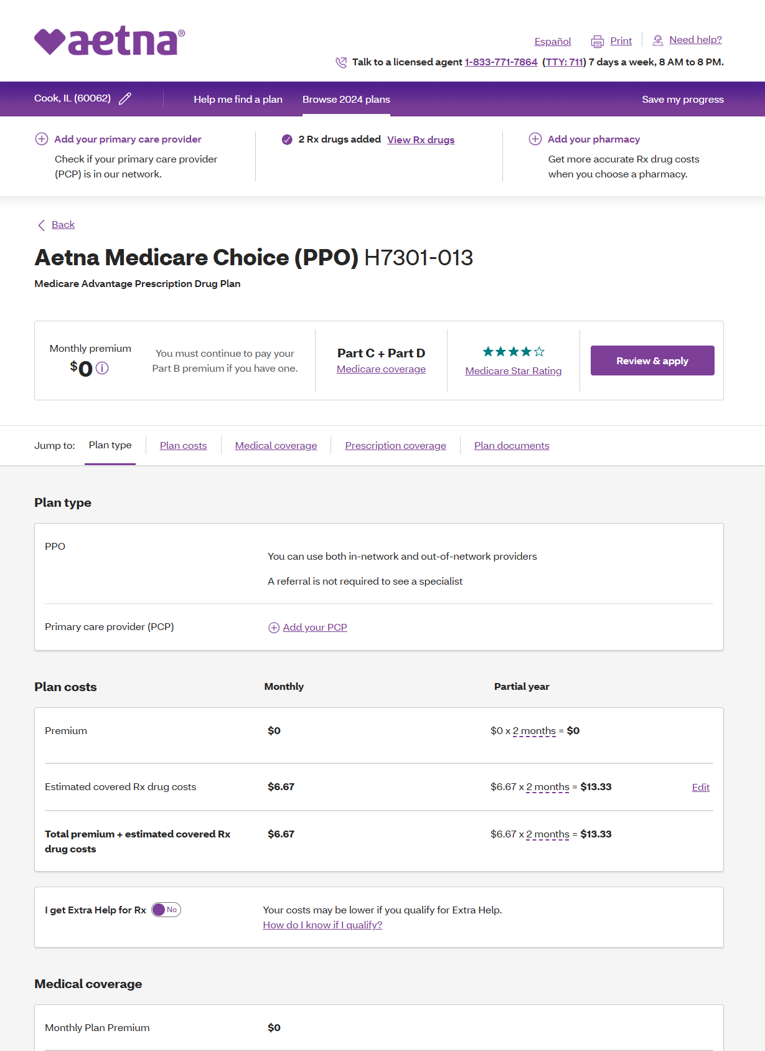Image resolution: width=765 pixels, height=1051 pixels.
Task: Open Medicare coverage link
Action: point(381,369)
